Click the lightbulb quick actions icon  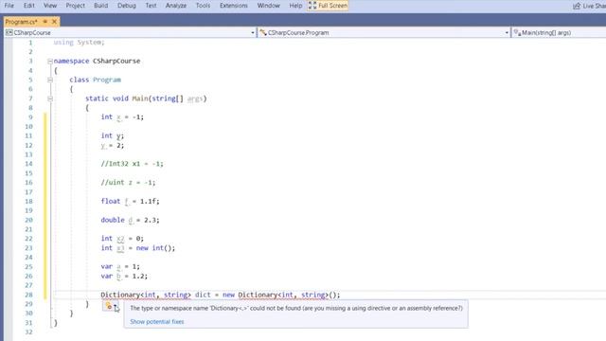pos(109,306)
